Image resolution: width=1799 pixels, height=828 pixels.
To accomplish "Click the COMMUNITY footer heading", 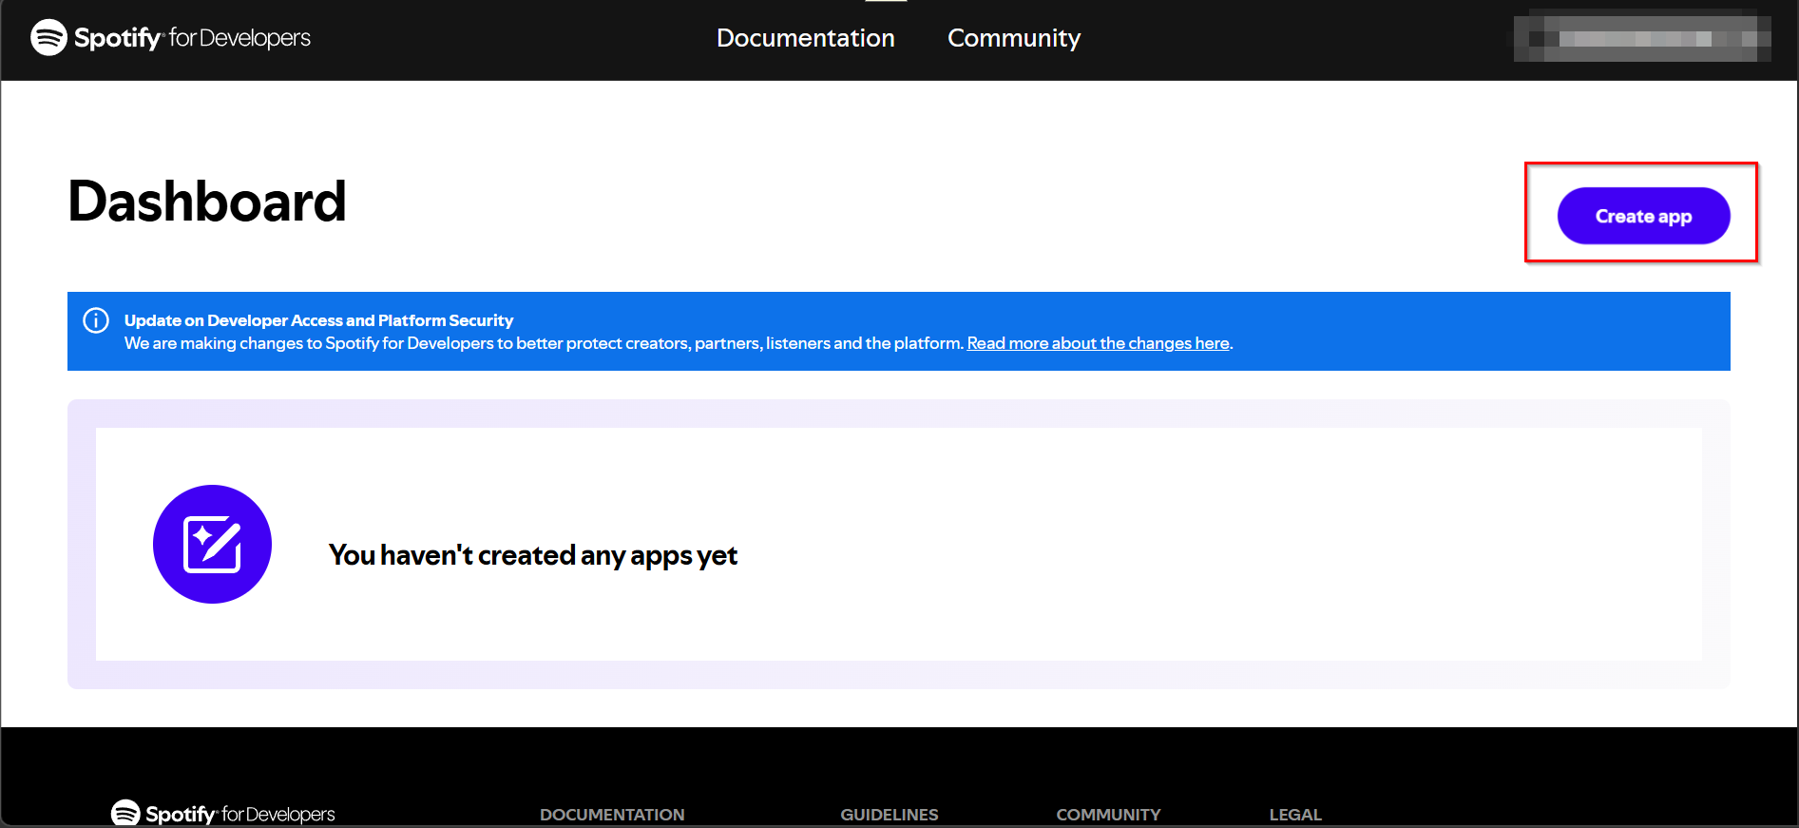I will pos(1108,815).
